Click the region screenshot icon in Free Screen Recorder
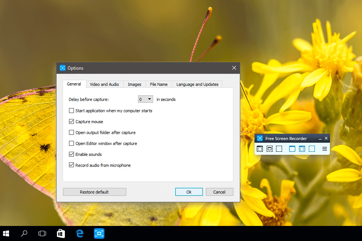This screenshot has height=241, width=362. tap(279, 149)
